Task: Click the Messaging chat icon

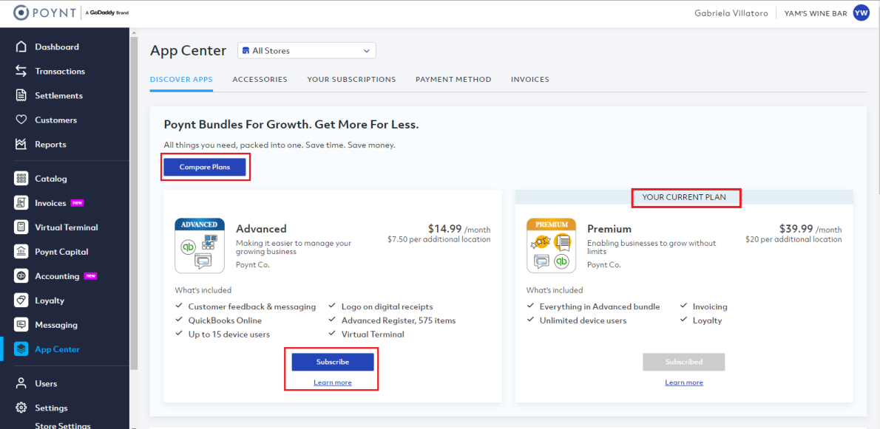Action: pos(21,325)
